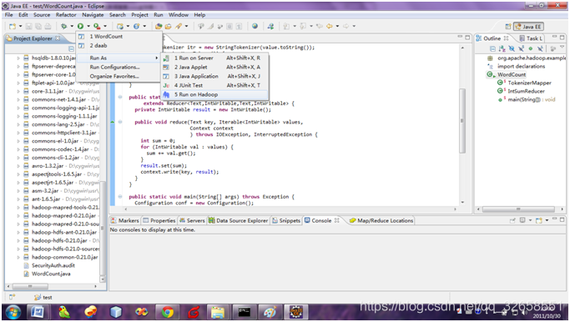Expand the ant-1.6.5.jar node
Image resolution: width=570 pixels, height=322 pixels.
click(x=18, y=199)
